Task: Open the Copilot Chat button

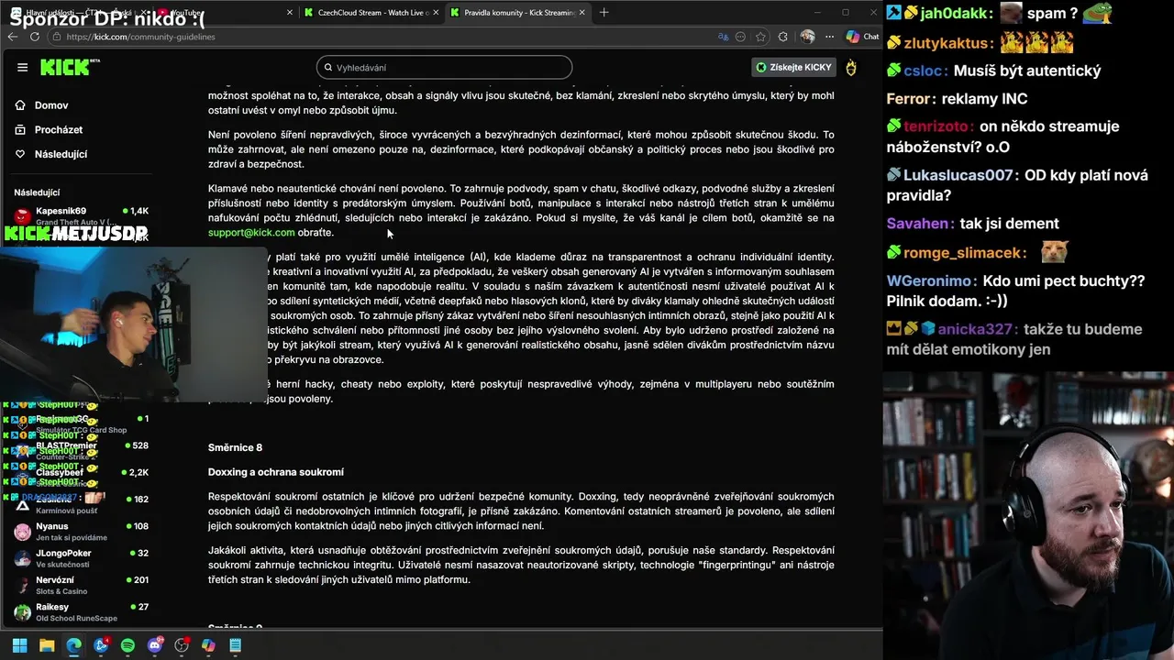Action: [x=862, y=37]
